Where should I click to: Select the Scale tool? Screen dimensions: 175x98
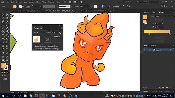click(x=7, y=35)
